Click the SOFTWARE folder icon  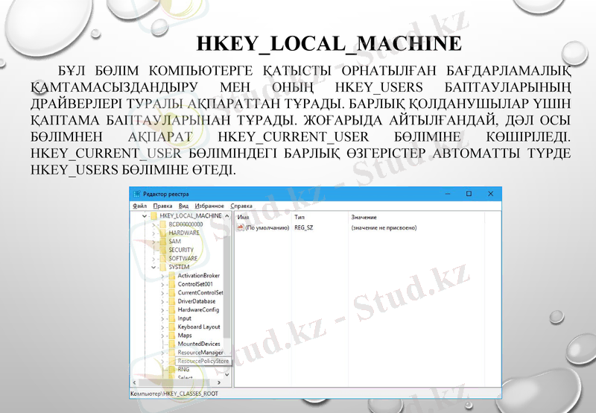click(x=163, y=259)
